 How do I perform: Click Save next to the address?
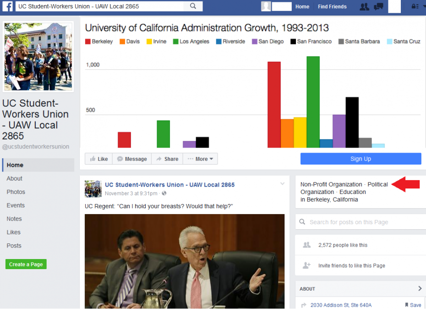tap(413, 305)
